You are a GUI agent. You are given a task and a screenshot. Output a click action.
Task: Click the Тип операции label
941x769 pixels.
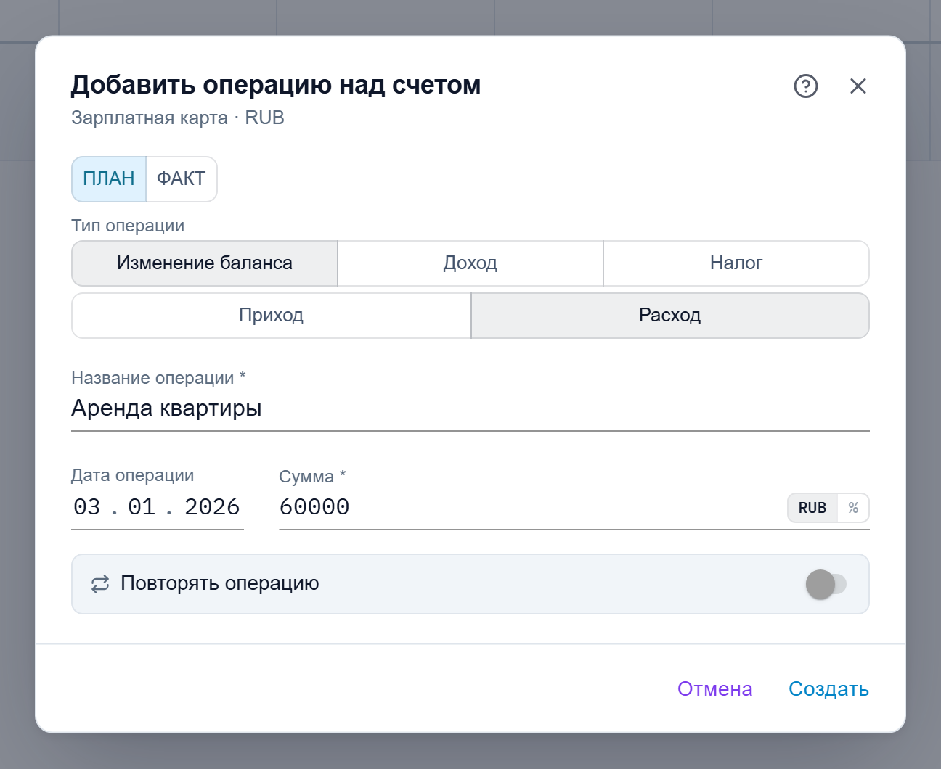[128, 226]
